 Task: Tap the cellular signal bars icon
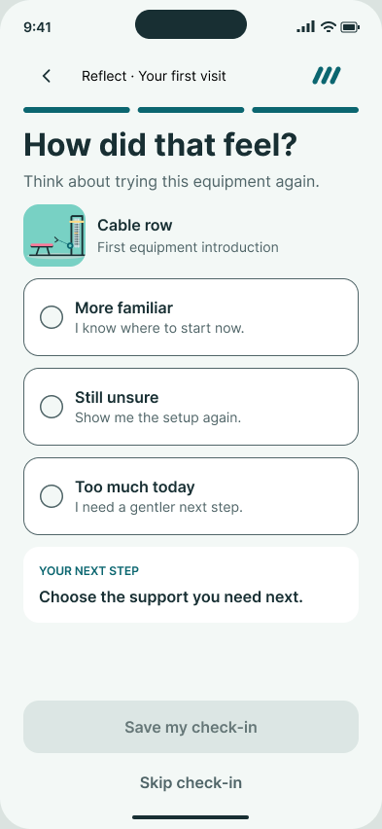coord(305,27)
